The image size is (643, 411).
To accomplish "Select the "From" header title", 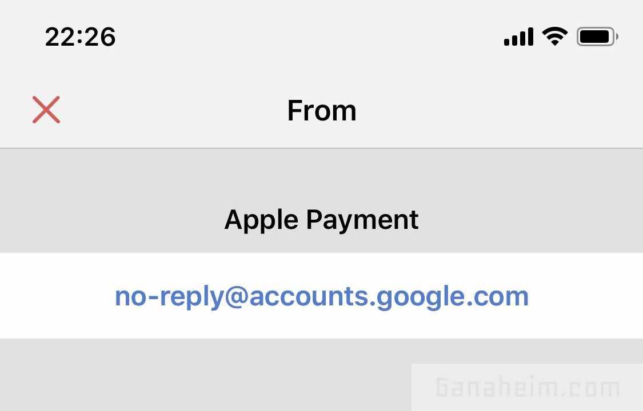I will 321,111.
